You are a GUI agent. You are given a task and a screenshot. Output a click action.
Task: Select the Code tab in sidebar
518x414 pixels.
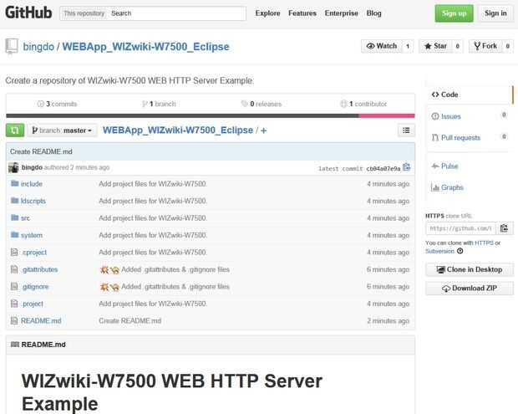click(469, 95)
